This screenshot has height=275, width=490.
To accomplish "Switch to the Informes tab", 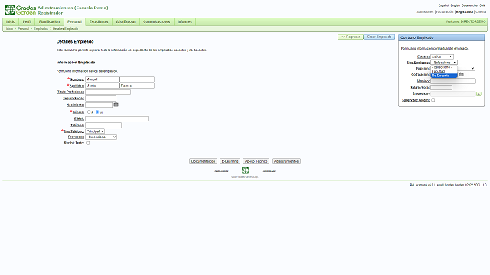I will coord(185,21).
